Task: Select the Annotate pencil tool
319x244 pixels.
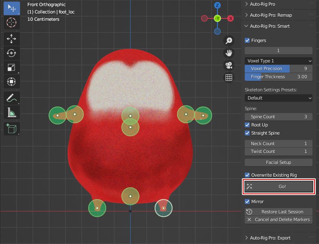Action: pyautogui.click(x=11, y=98)
